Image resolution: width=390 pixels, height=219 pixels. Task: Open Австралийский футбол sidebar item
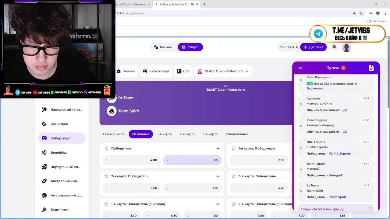point(62,181)
